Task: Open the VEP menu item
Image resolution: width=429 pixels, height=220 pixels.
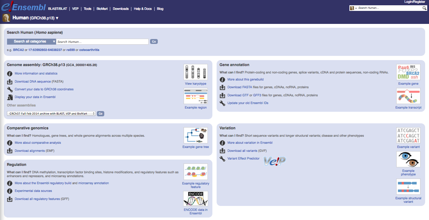Action: [75, 9]
